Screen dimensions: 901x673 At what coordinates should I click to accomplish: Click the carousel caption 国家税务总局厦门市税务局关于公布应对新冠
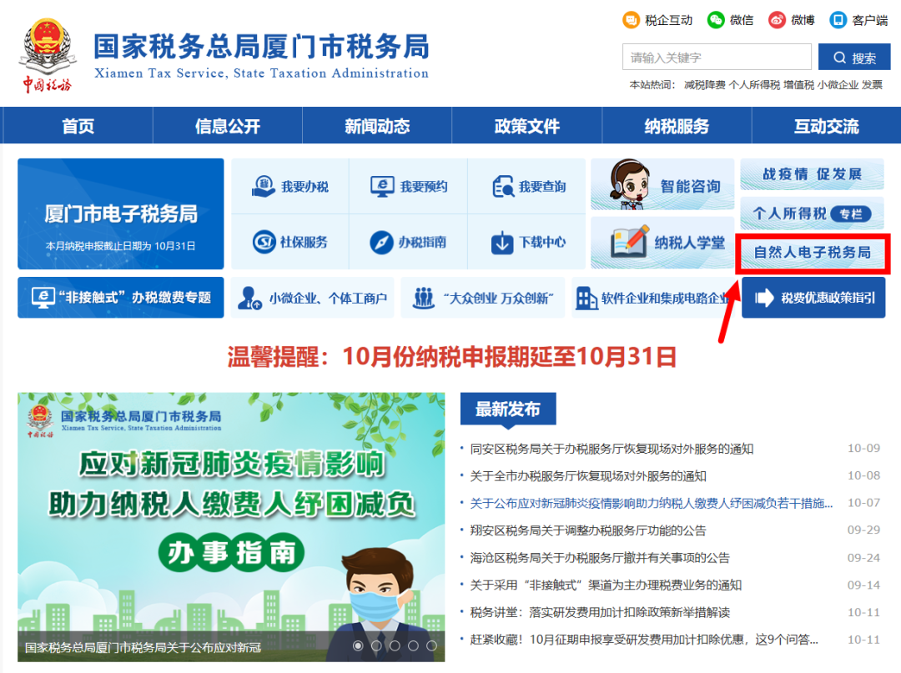143,648
